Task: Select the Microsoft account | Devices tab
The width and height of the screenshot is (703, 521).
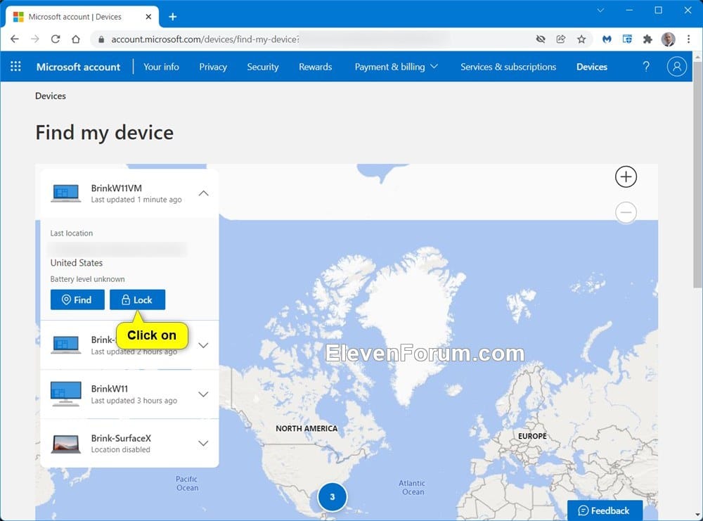Action: tap(82, 17)
